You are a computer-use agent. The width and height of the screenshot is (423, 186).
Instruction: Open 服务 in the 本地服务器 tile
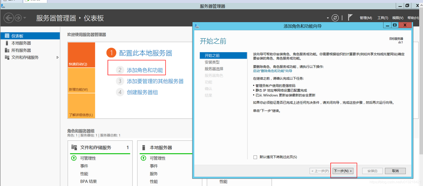point(154,174)
